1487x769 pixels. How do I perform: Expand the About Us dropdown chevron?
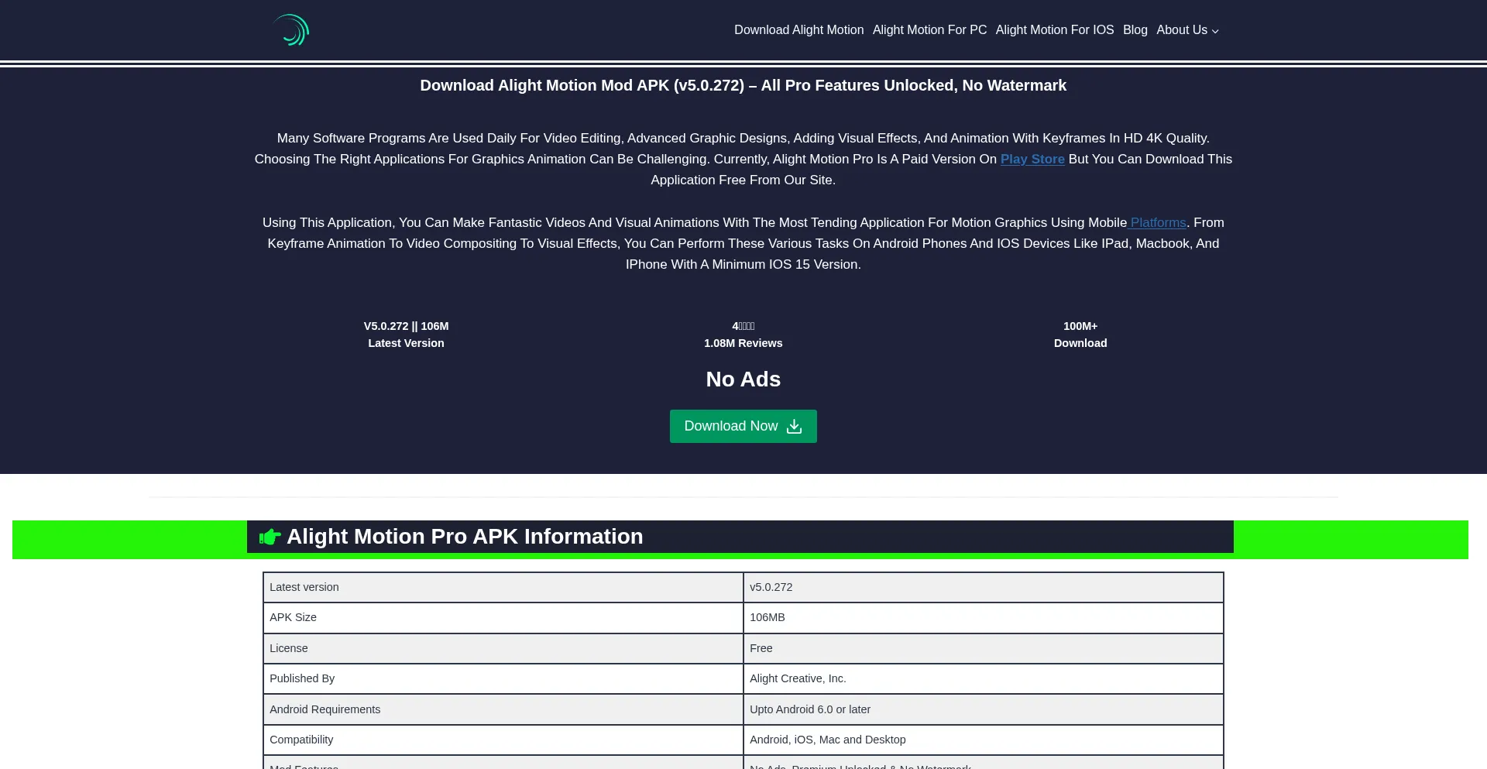[1214, 32]
